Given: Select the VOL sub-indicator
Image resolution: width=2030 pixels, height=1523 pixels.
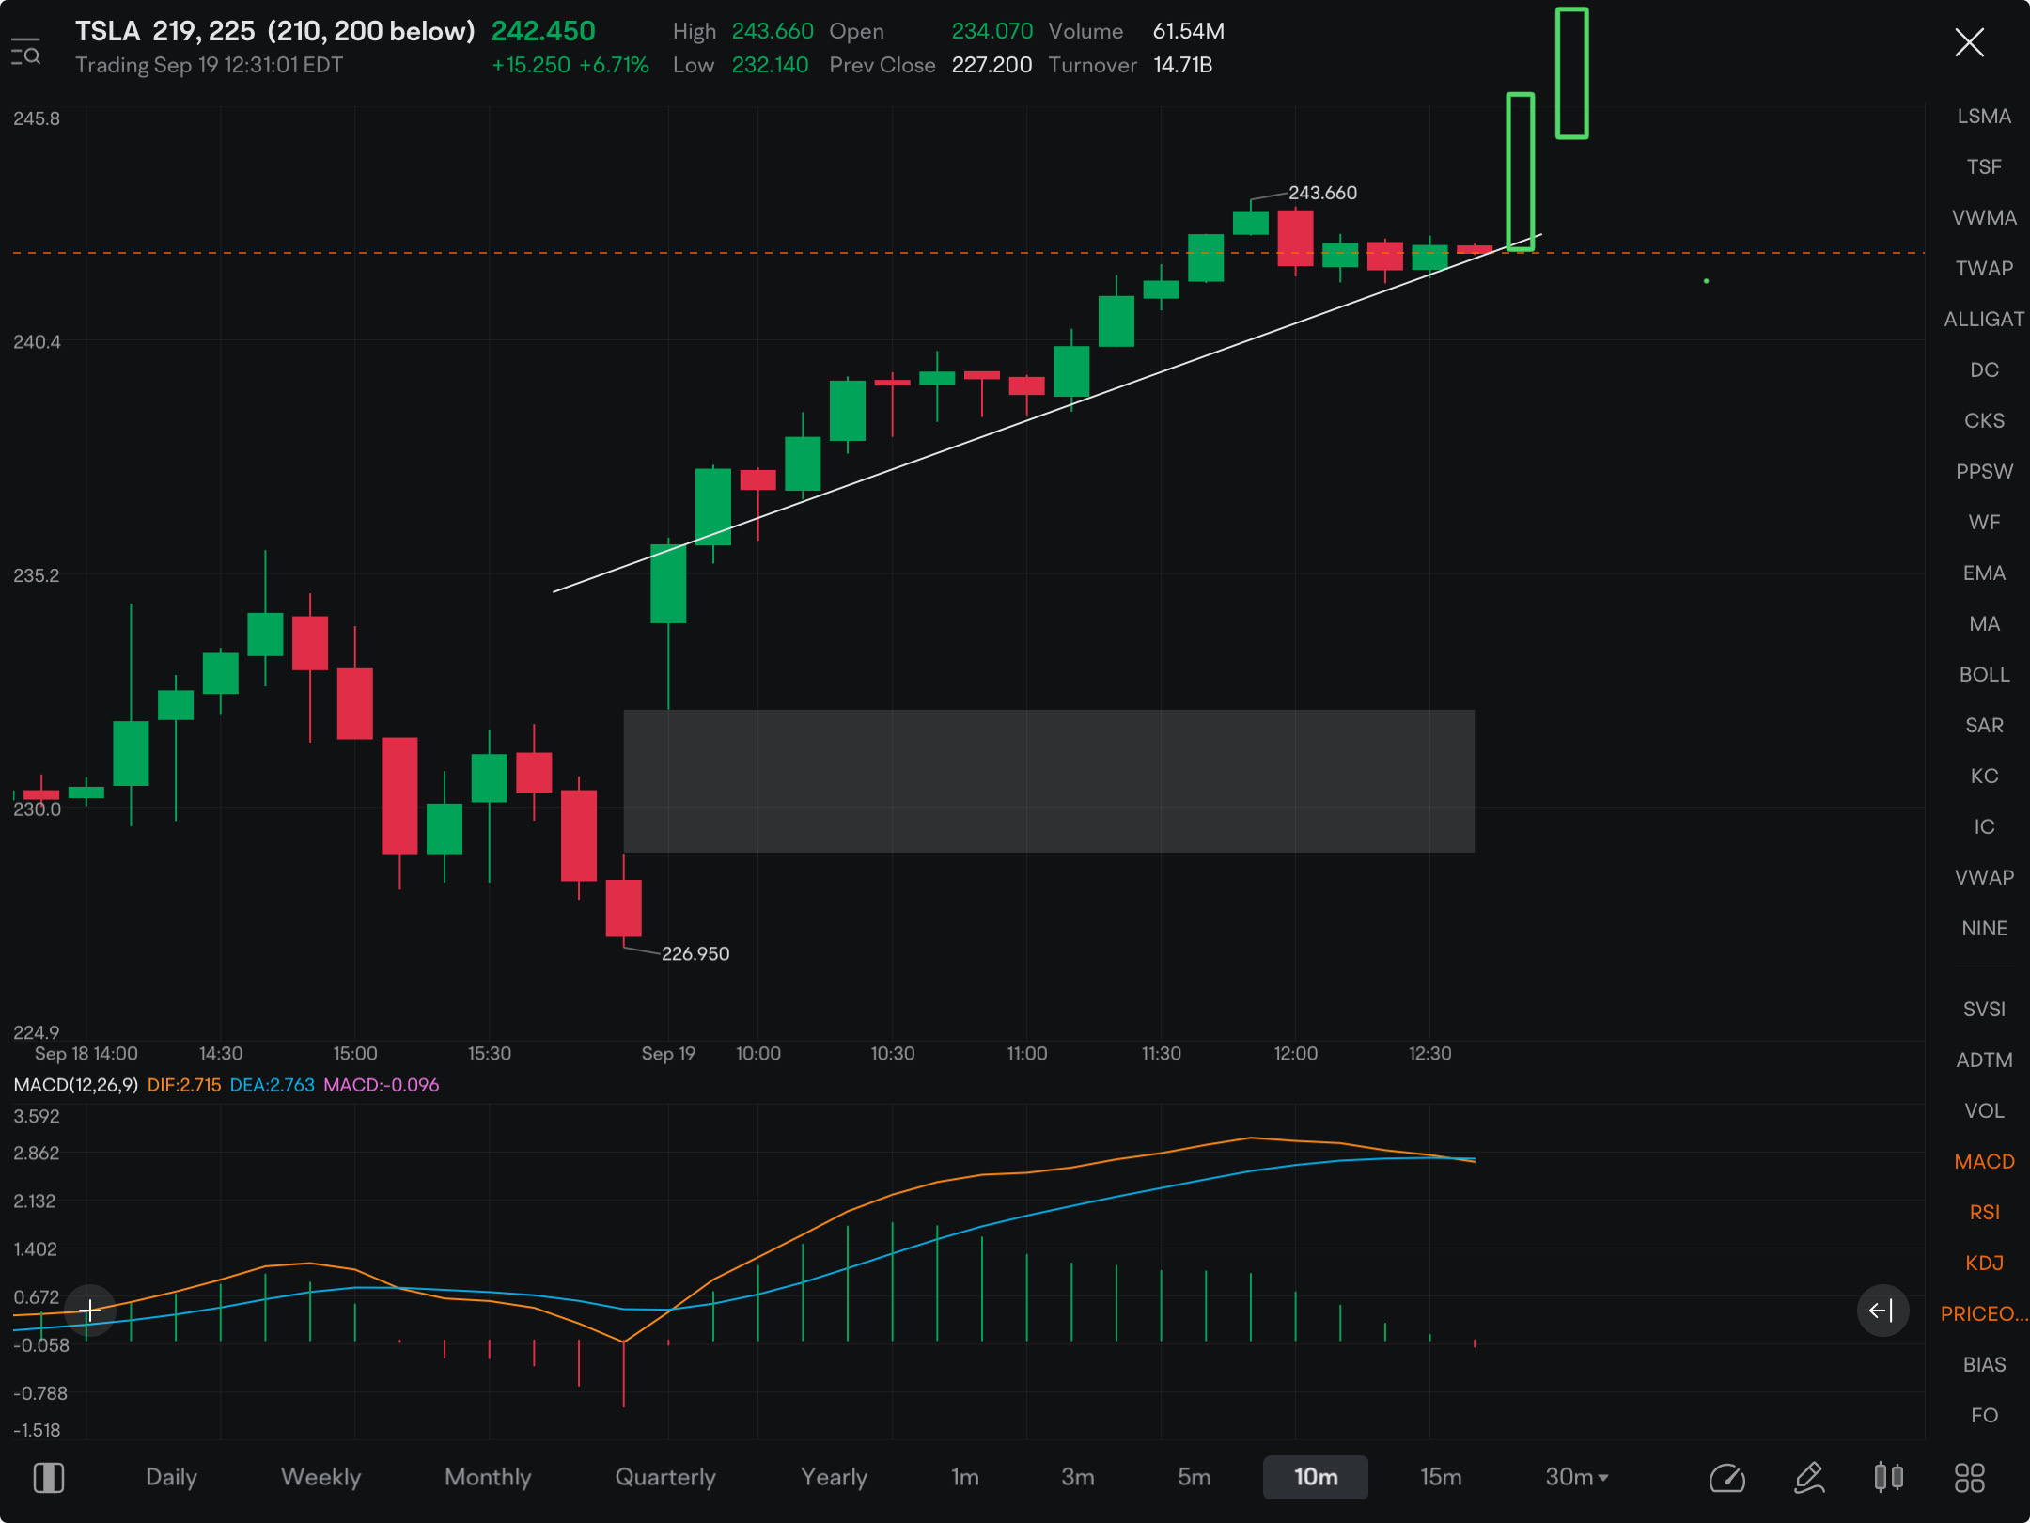Looking at the screenshot, I should click(x=1984, y=1111).
